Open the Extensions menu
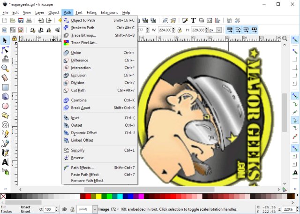 tap(109, 13)
